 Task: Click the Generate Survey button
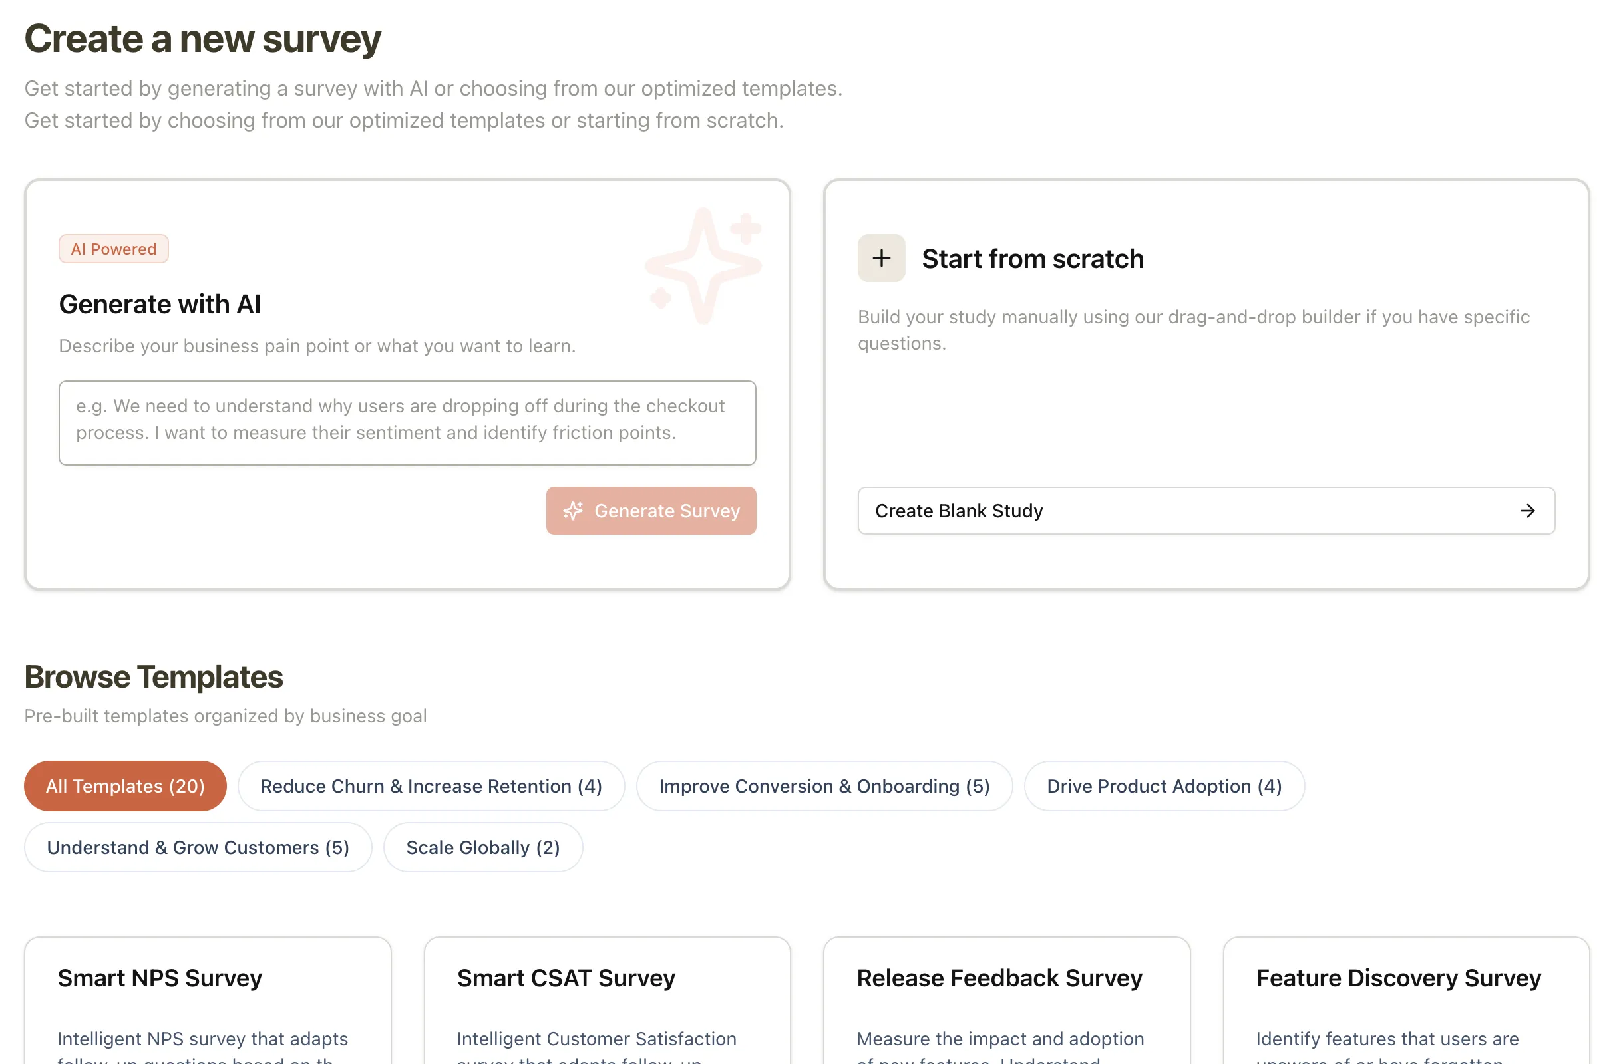pyautogui.click(x=651, y=511)
